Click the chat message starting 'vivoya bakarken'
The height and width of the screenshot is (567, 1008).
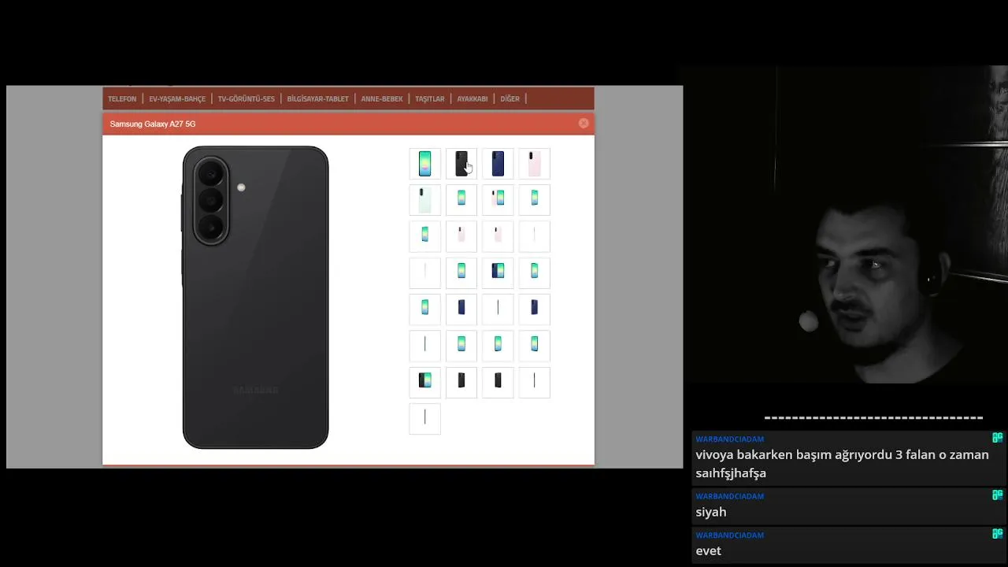842,464
